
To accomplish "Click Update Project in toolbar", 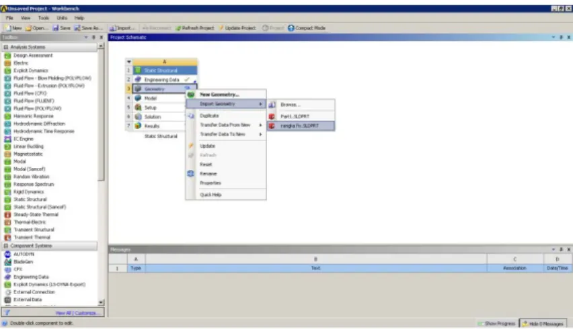I will (x=237, y=28).
